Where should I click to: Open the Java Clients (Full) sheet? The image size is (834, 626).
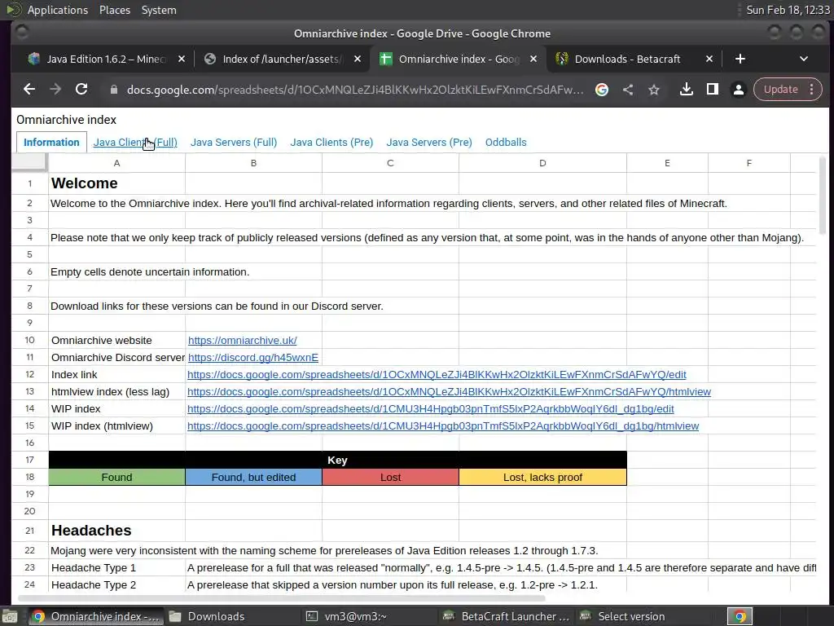(135, 142)
